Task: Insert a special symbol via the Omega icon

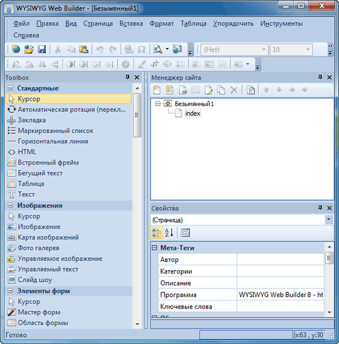Action: (142, 49)
